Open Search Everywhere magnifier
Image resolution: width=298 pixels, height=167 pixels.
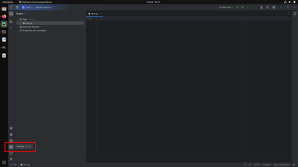coord(267,7)
